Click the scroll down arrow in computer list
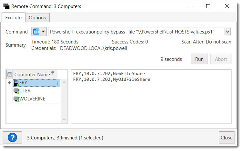 (x=64, y=119)
